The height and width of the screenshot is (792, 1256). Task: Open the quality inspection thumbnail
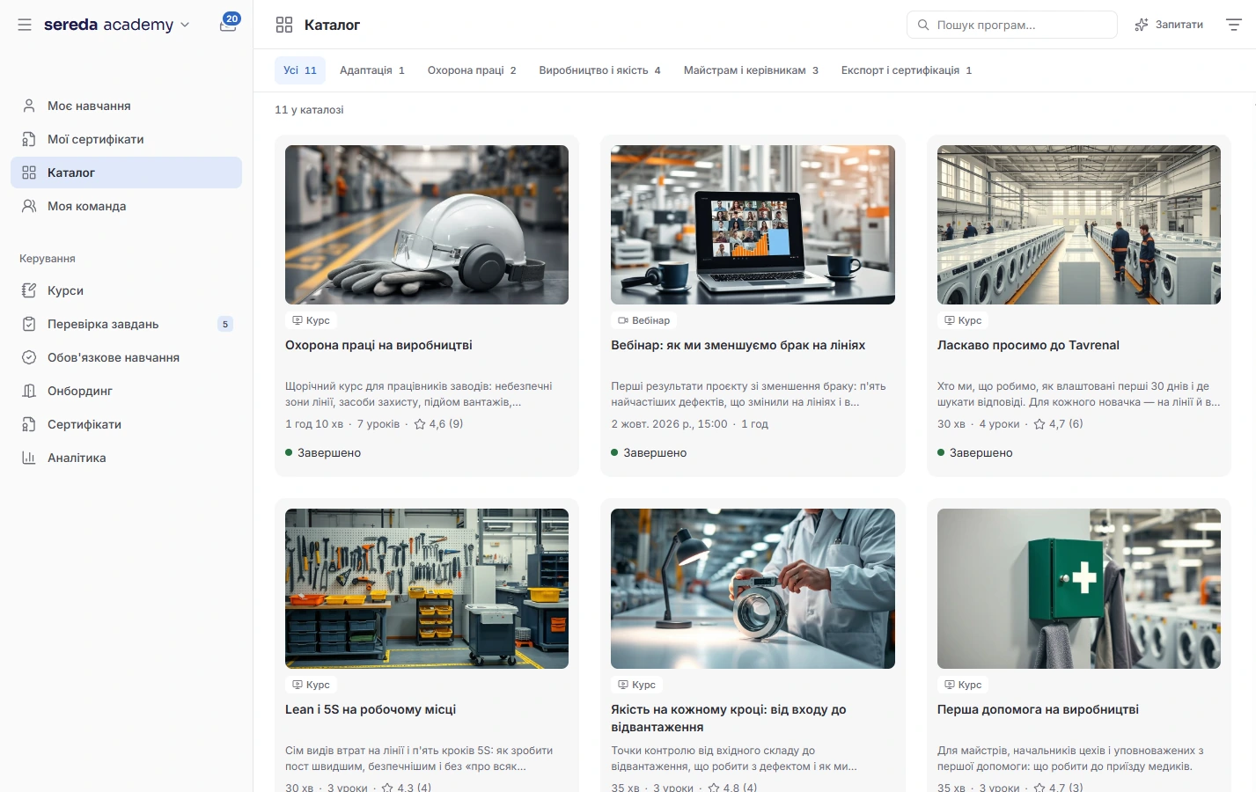[753, 589]
